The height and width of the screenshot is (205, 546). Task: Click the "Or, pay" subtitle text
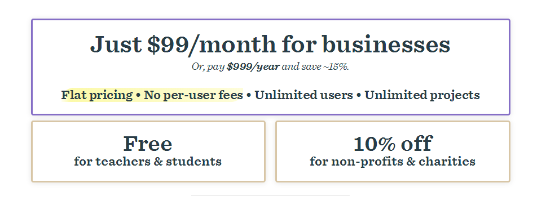pyautogui.click(x=208, y=67)
